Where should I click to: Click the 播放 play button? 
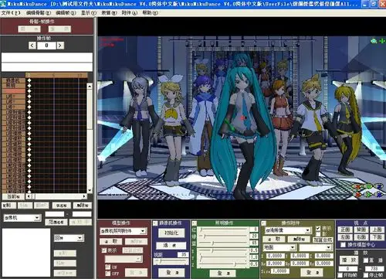click(x=349, y=260)
